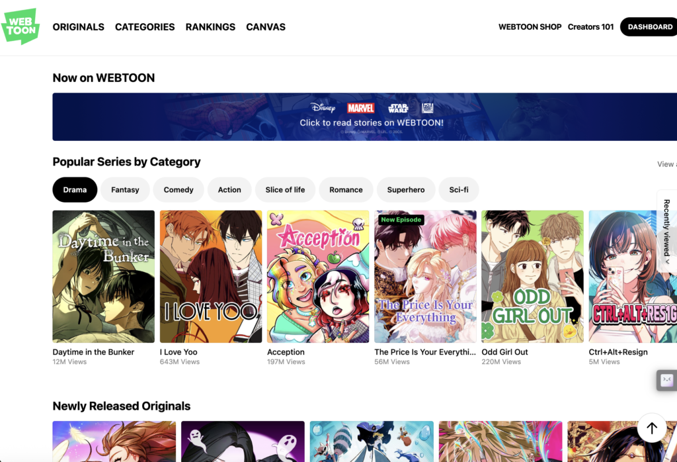Open Odd Girl Out cover
Screen dimensions: 677x462
coord(532,277)
